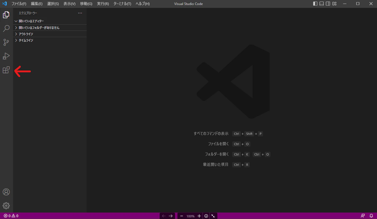Open the 移動(G) menu
Image resolution: width=377 pixels, height=219 pixels.
86,4
